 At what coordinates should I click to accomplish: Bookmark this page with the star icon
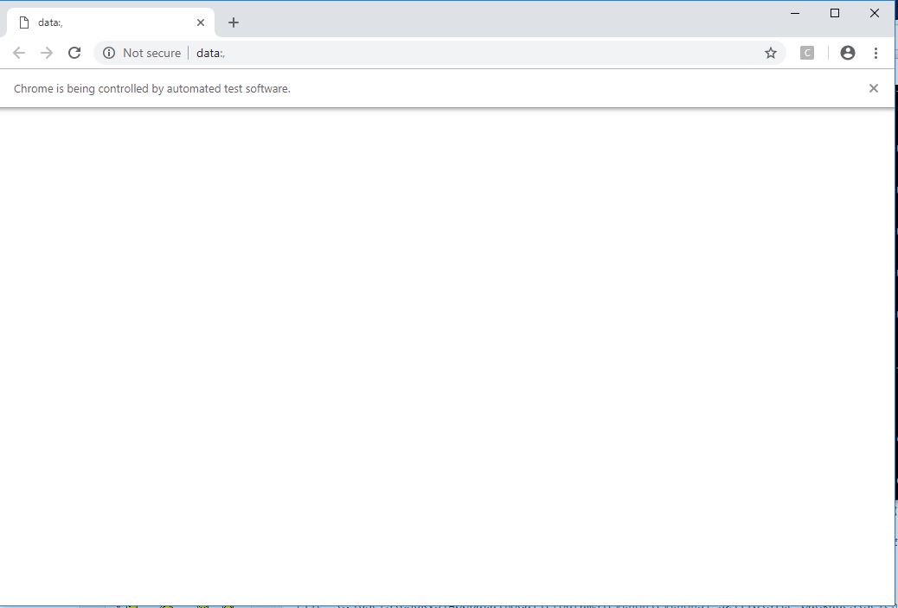click(770, 53)
